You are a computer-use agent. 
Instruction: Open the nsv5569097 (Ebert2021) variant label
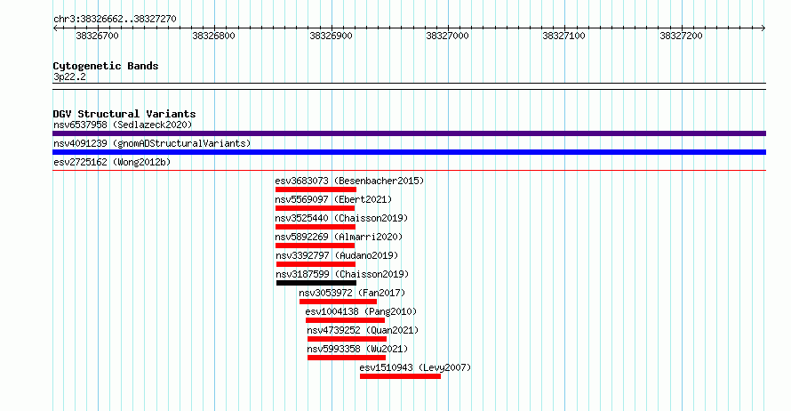[x=333, y=199]
